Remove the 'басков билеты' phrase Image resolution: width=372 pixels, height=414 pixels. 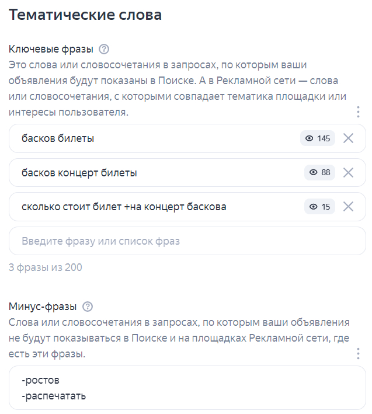coord(348,138)
